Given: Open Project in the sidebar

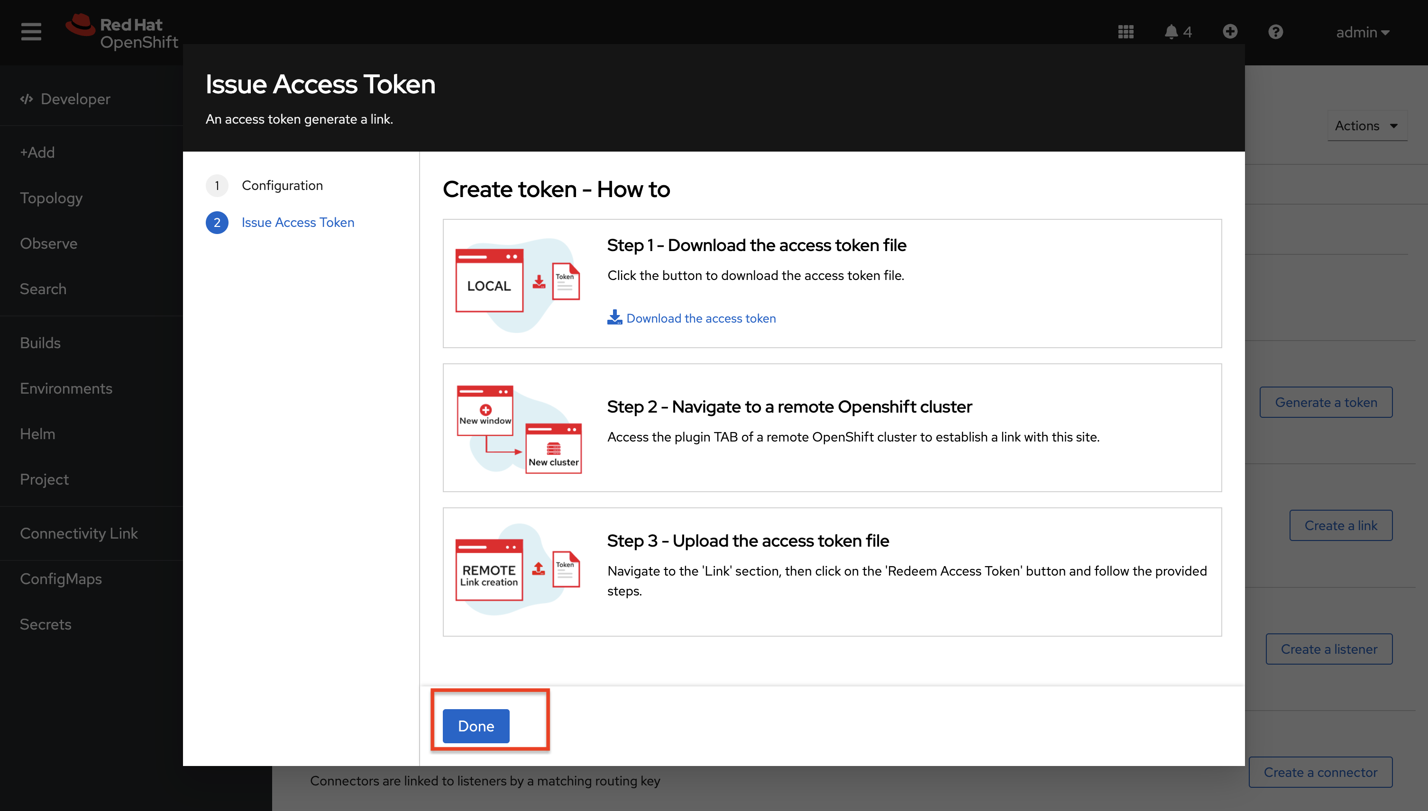Looking at the screenshot, I should (x=44, y=479).
